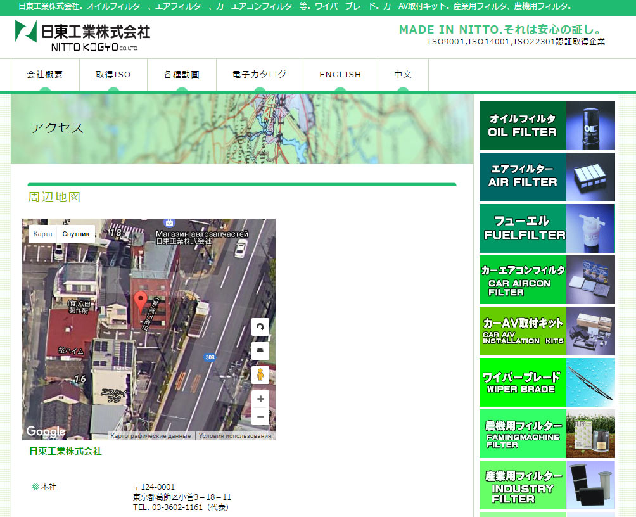Click the telephone number 03-3602-1161 text
Screen dimensions: 636x517
pos(177,507)
